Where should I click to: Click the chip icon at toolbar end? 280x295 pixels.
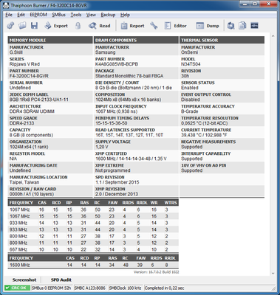(x=254, y=26)
